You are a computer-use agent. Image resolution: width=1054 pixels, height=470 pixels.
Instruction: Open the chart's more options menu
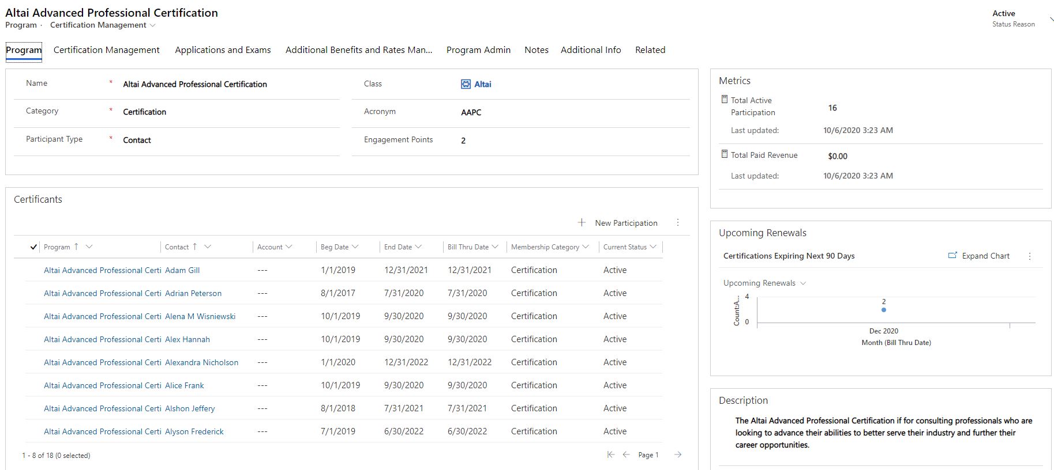1030,256
